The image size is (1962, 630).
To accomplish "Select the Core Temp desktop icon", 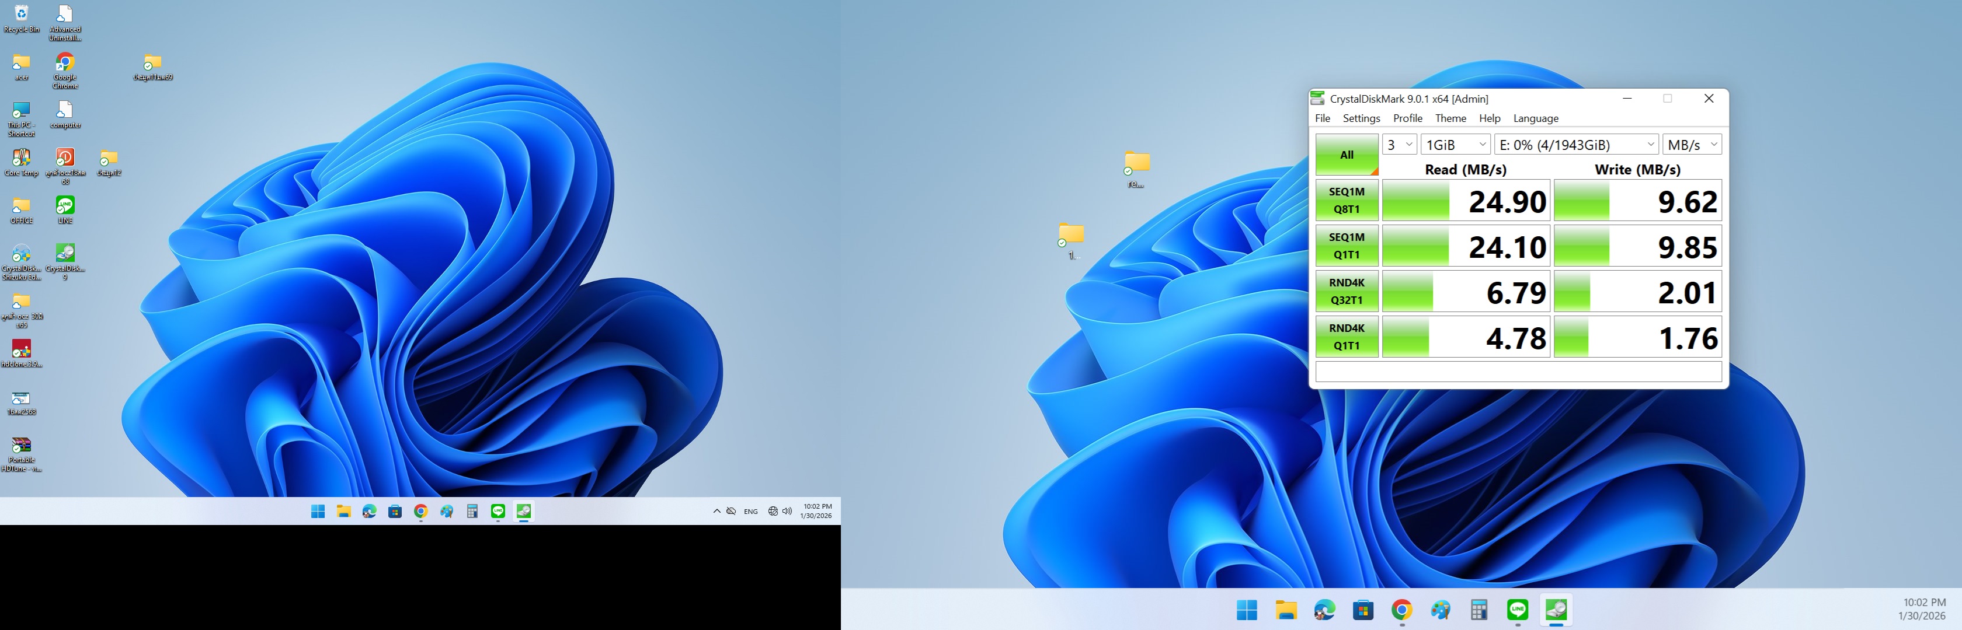I will 22,160.
